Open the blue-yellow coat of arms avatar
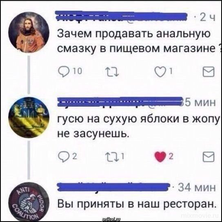This screenshot has height=222, width=222. [x=29, y=118]
